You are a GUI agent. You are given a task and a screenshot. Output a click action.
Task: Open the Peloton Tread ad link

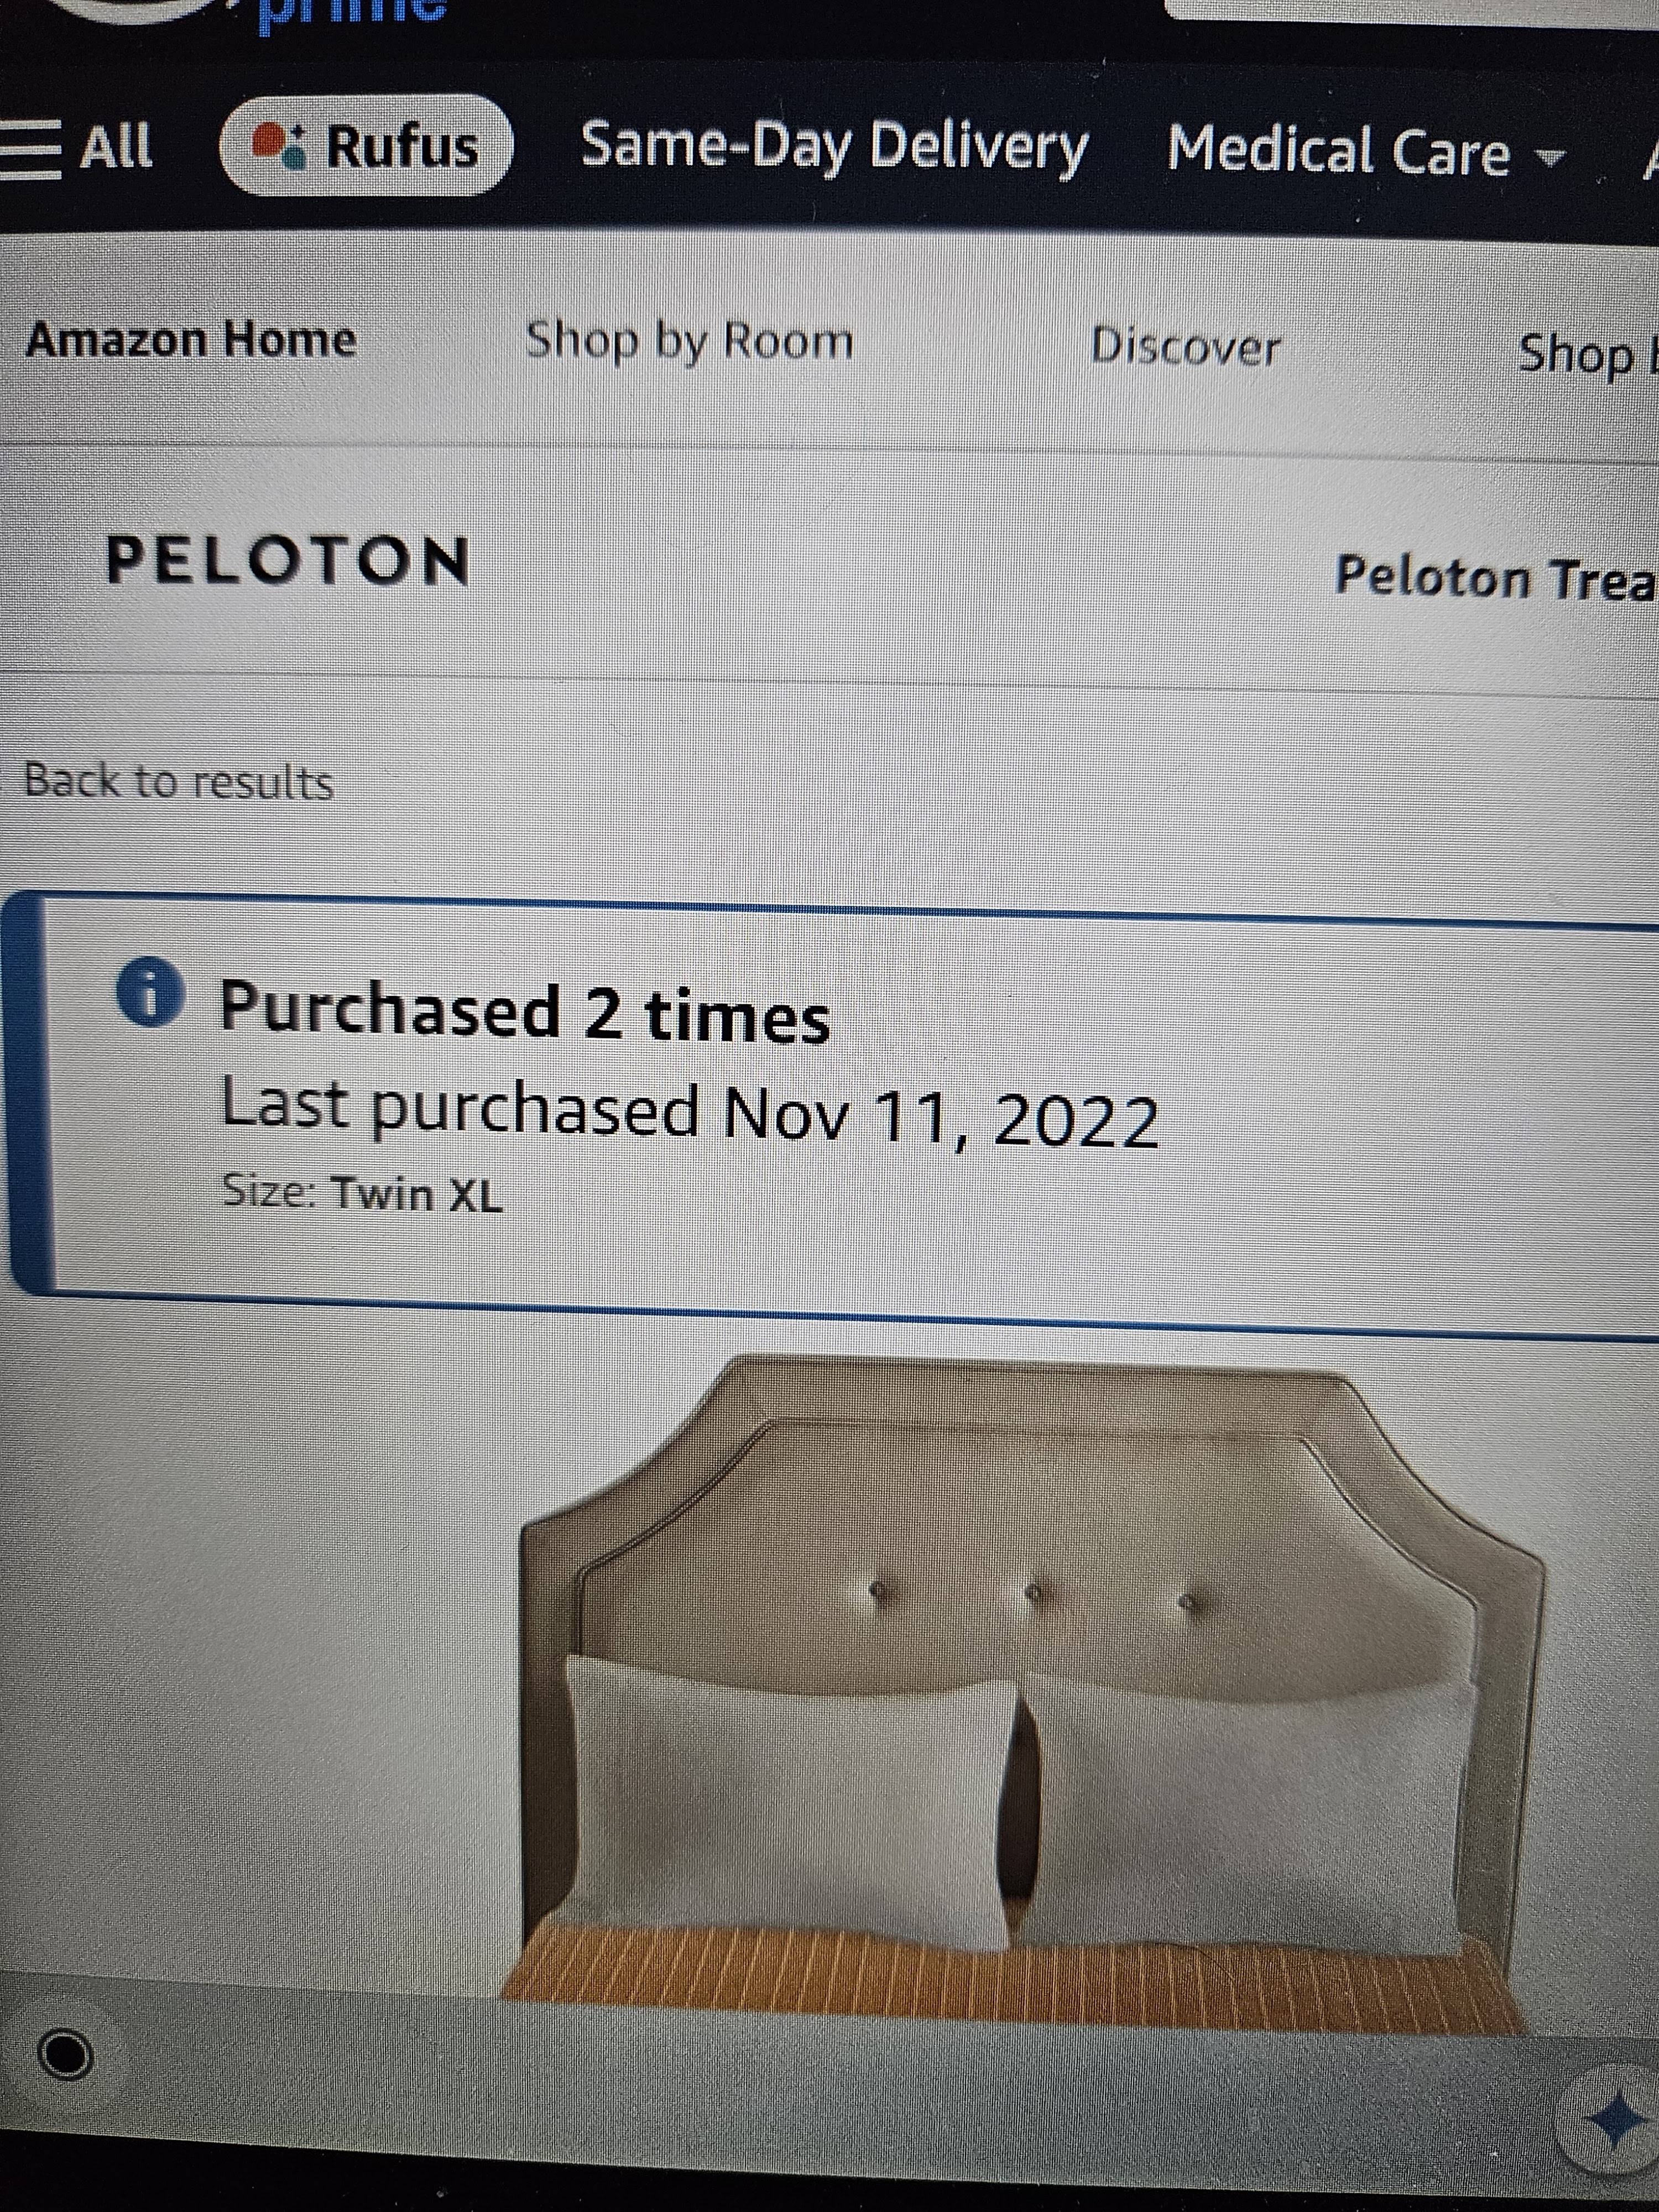tap(1496, 578)
